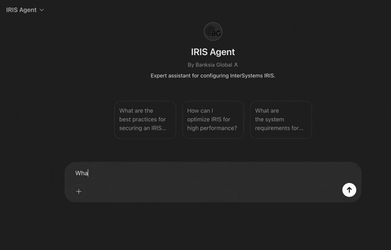Open the Banksia Global author link
391x250 pixels.
click(214, 65)
